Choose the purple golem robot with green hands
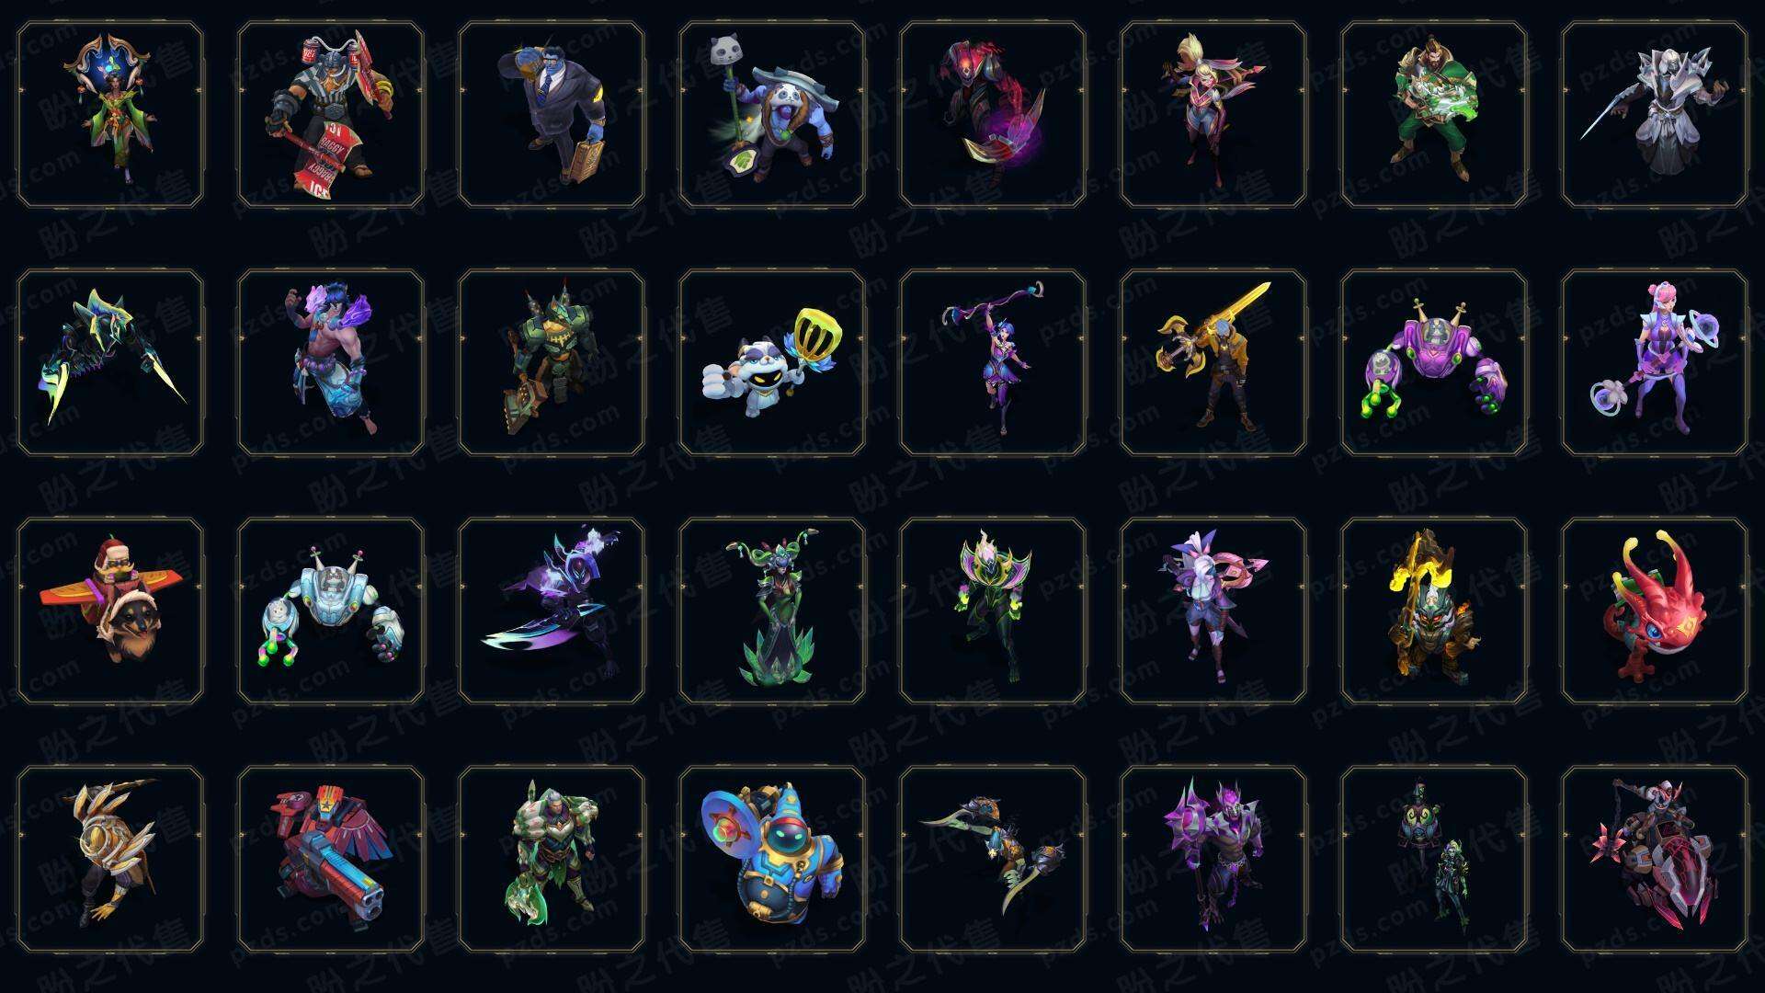The height and width of the screenshot is (993, 1765). pyautogui.click(x=1434, y=362)
